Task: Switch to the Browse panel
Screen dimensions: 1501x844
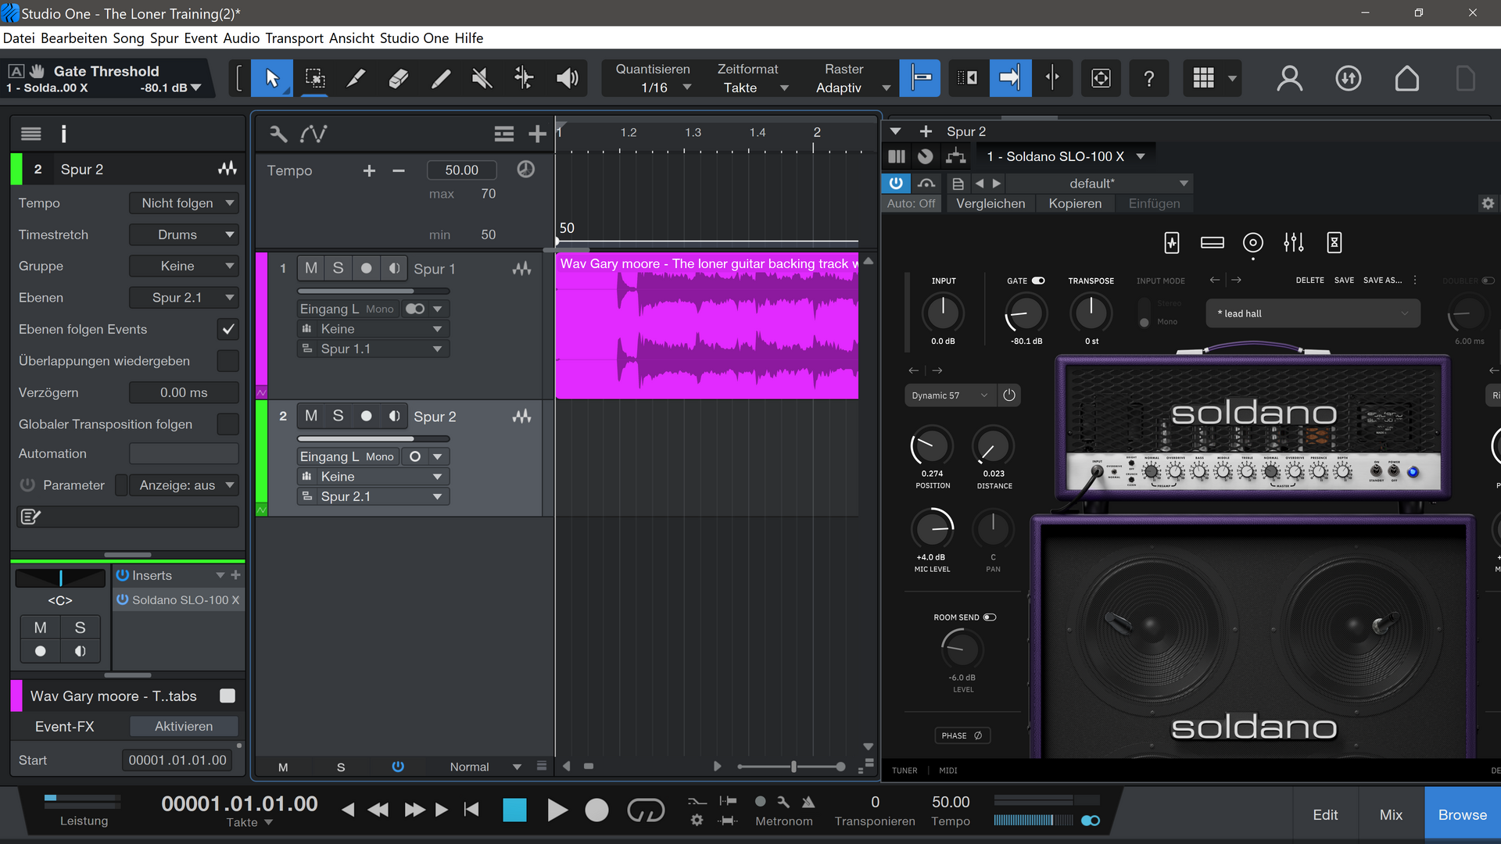Action: (1462, 814)
